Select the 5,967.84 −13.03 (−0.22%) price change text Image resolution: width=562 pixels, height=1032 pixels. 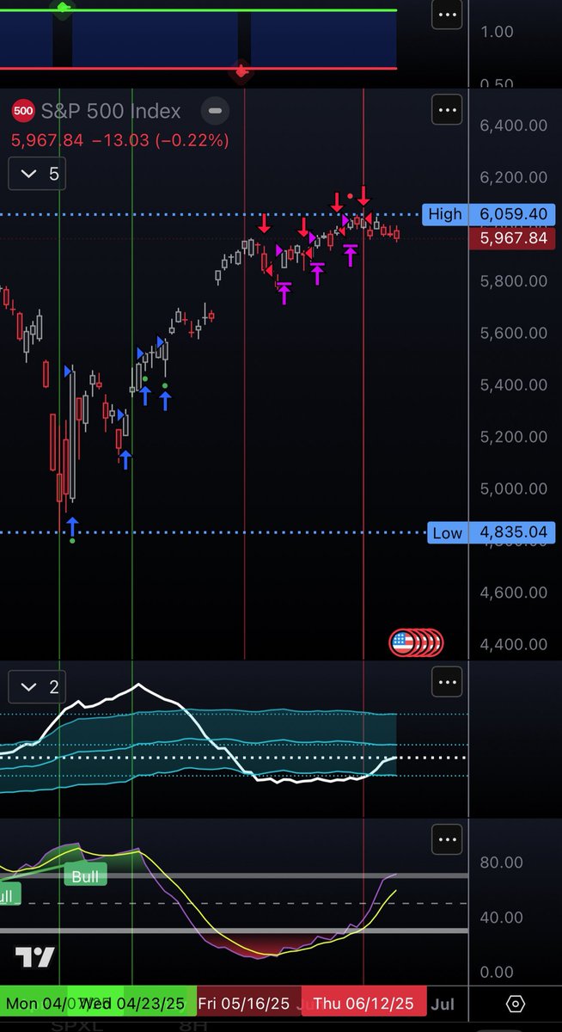[120, 140]
